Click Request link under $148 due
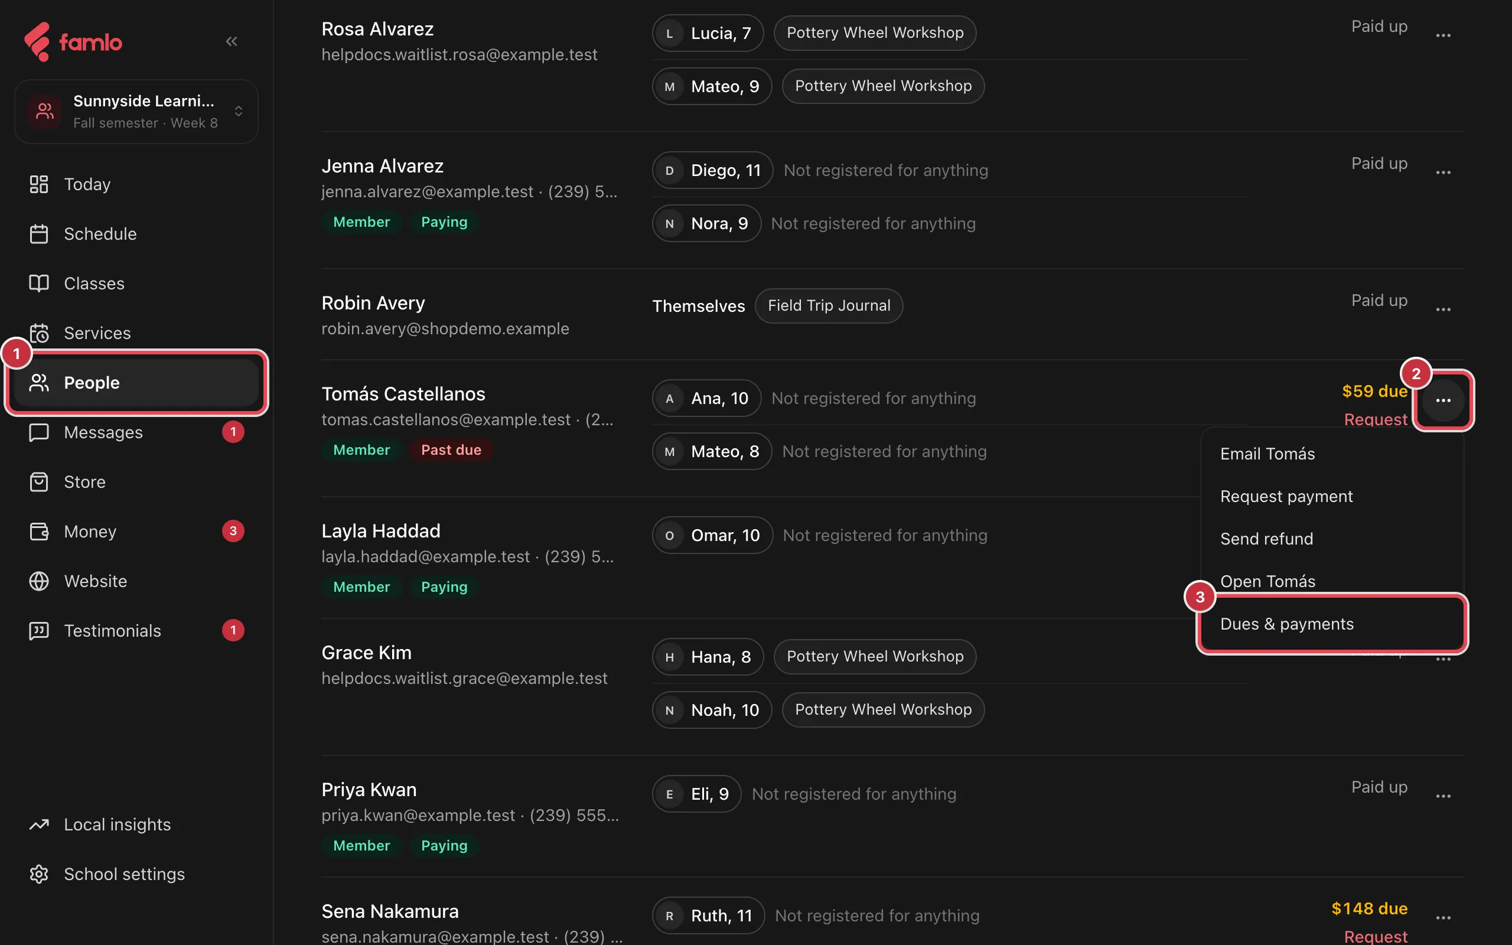 pyautogui.click(x=1375, y=936)
